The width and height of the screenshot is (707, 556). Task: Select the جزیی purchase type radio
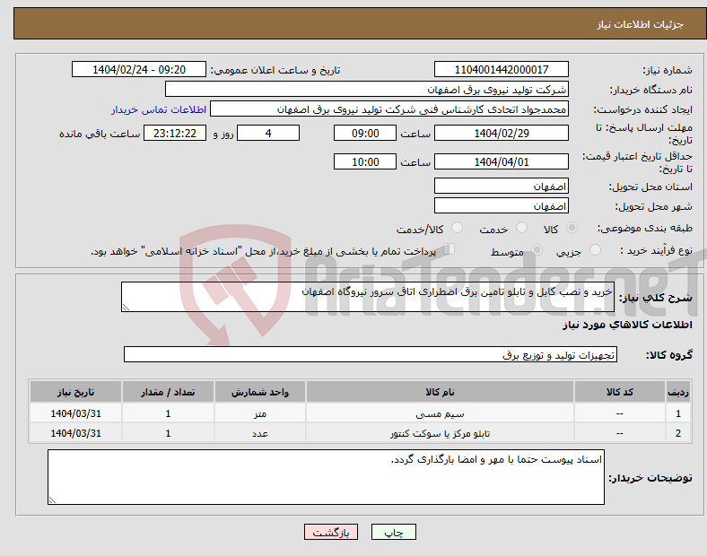pos(595,249)
